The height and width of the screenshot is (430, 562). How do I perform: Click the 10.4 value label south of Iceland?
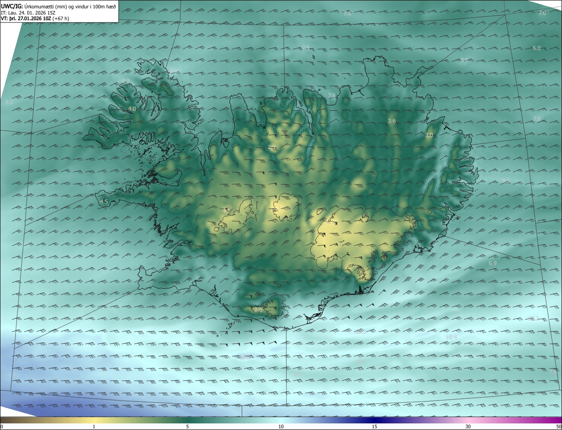451,337
